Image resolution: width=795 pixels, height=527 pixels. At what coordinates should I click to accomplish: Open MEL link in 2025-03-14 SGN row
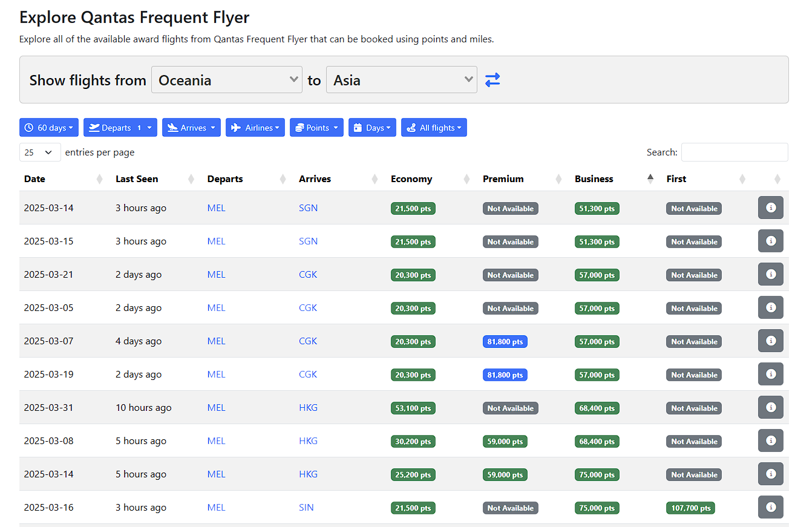(216, 208)
